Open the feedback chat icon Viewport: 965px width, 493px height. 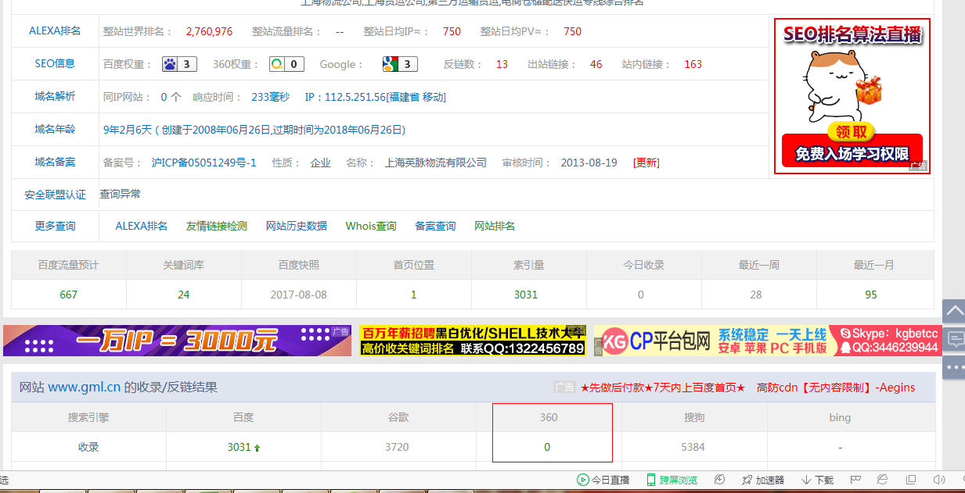955,339
